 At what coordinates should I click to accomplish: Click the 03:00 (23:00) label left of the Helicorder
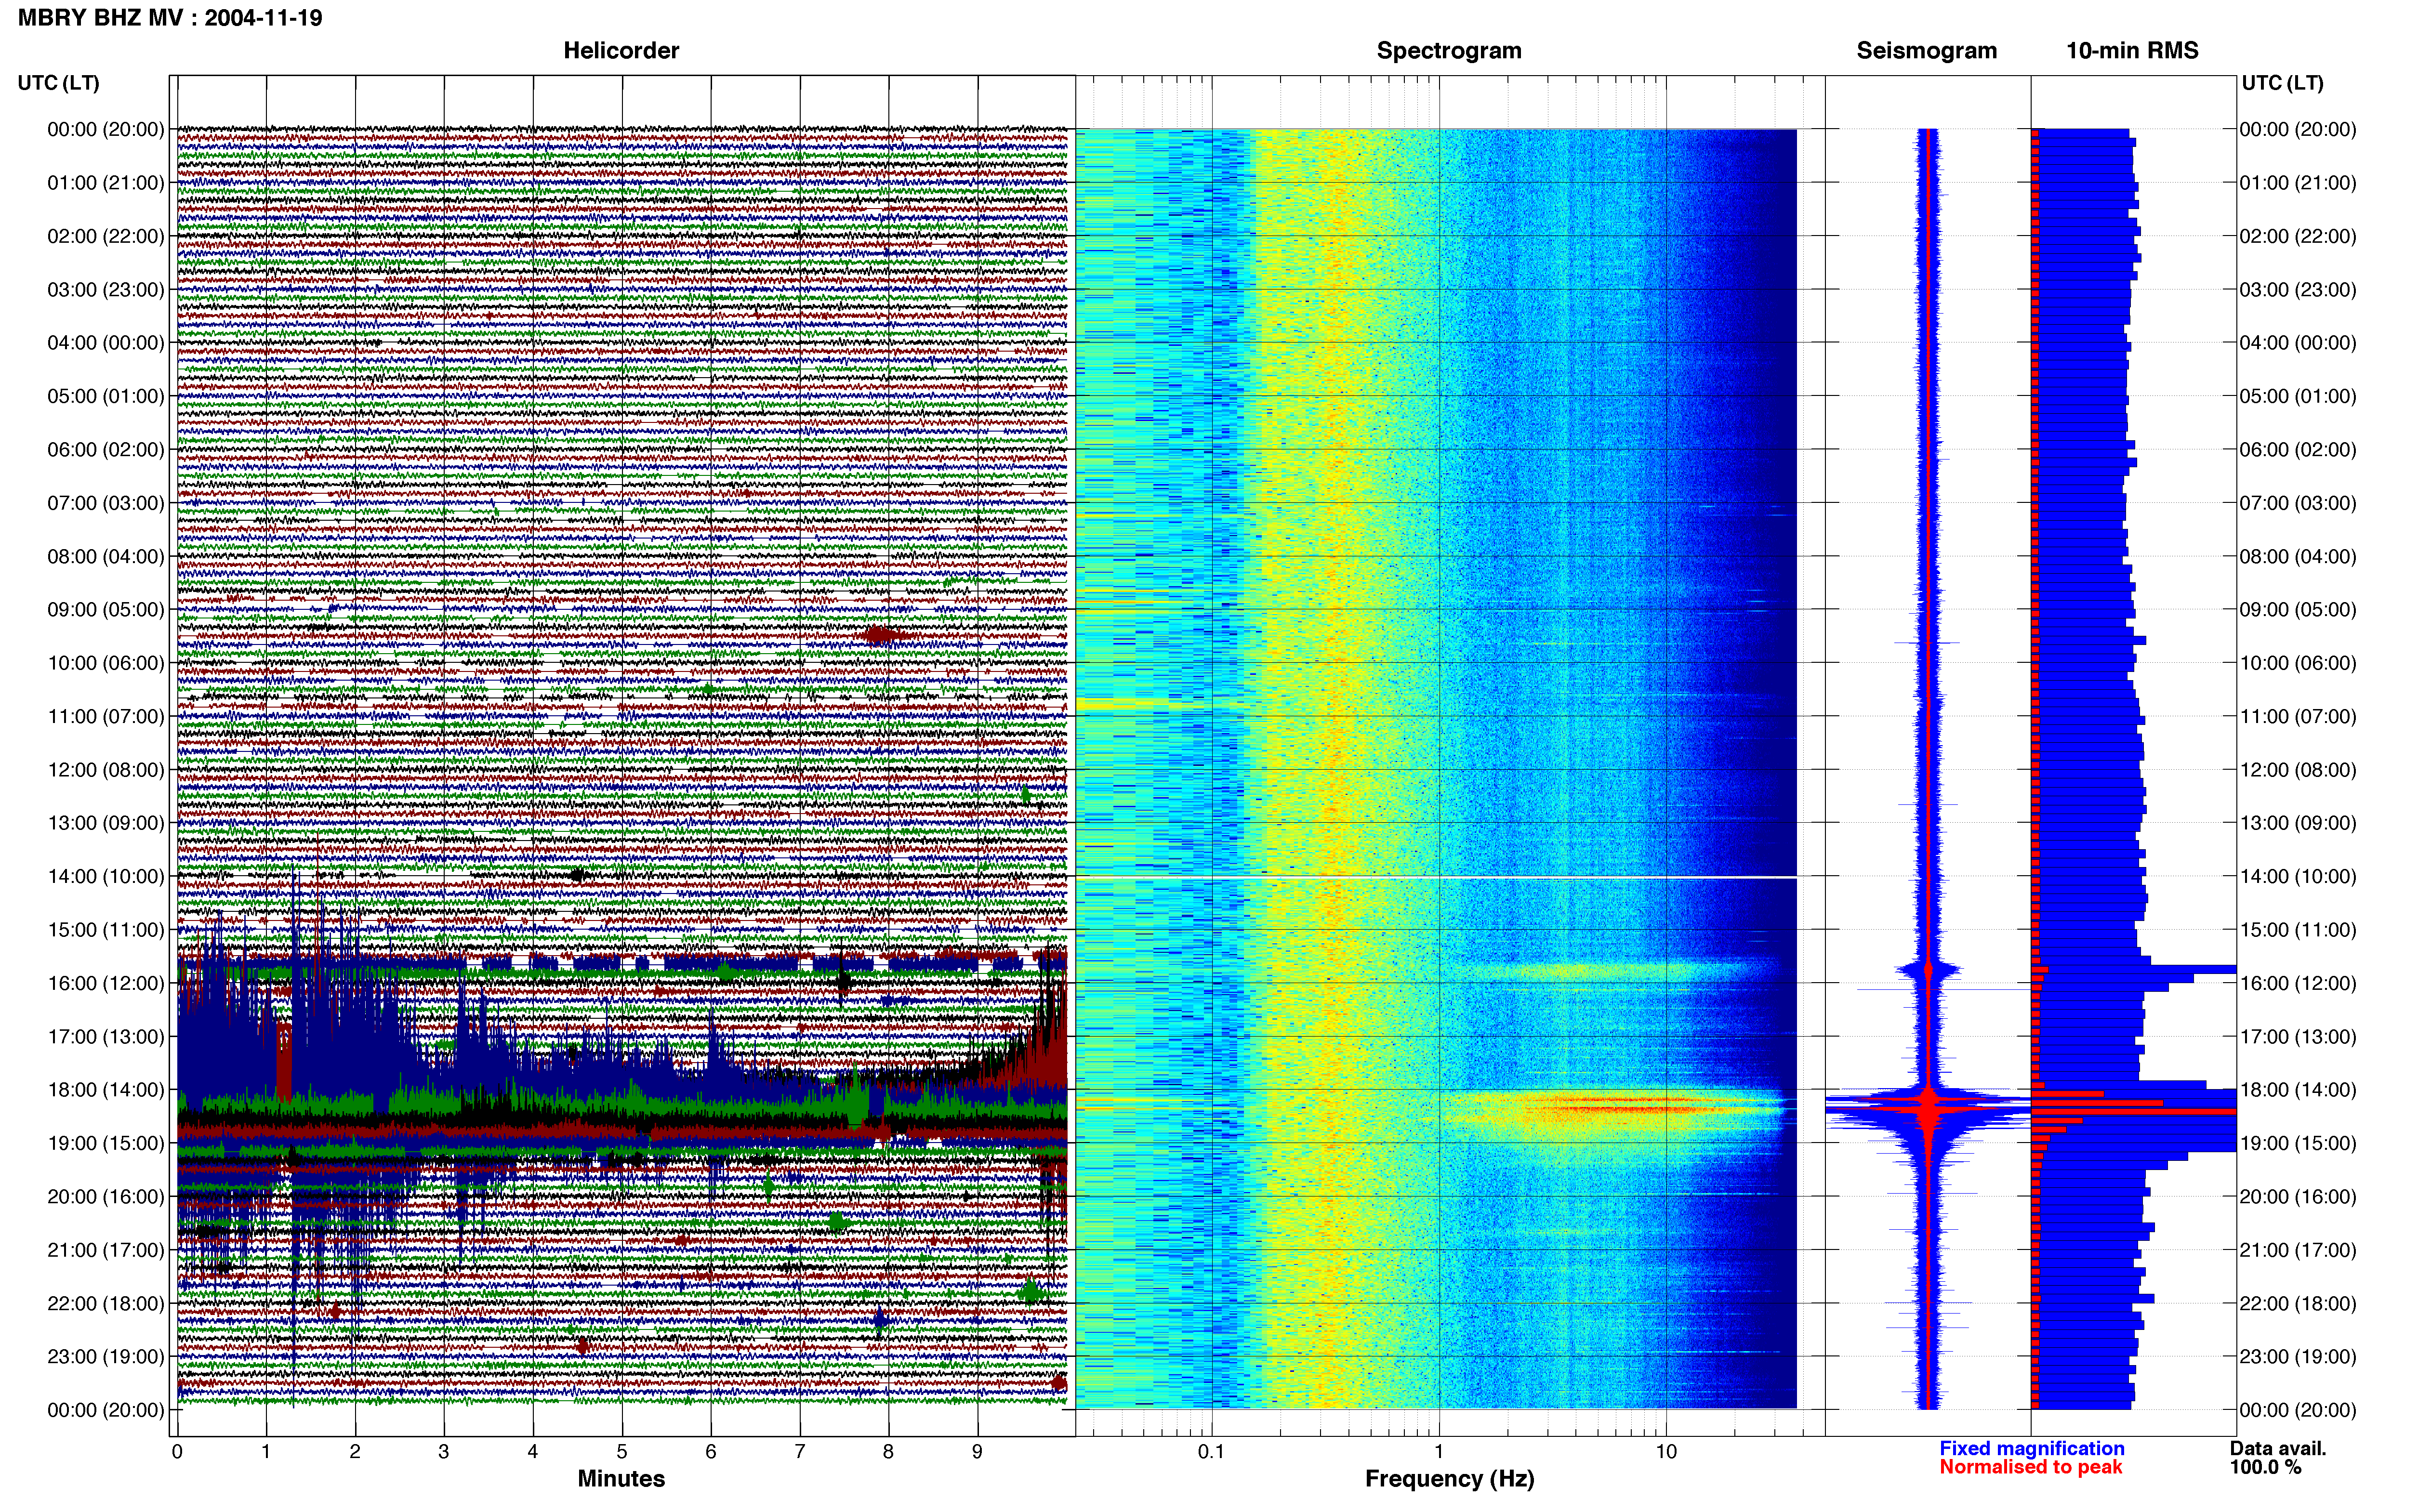point(105,289)
